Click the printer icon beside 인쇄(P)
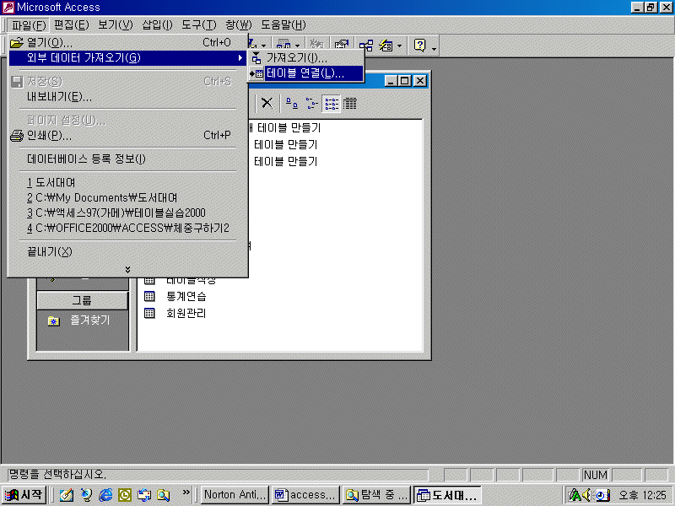 coord(17,136)
